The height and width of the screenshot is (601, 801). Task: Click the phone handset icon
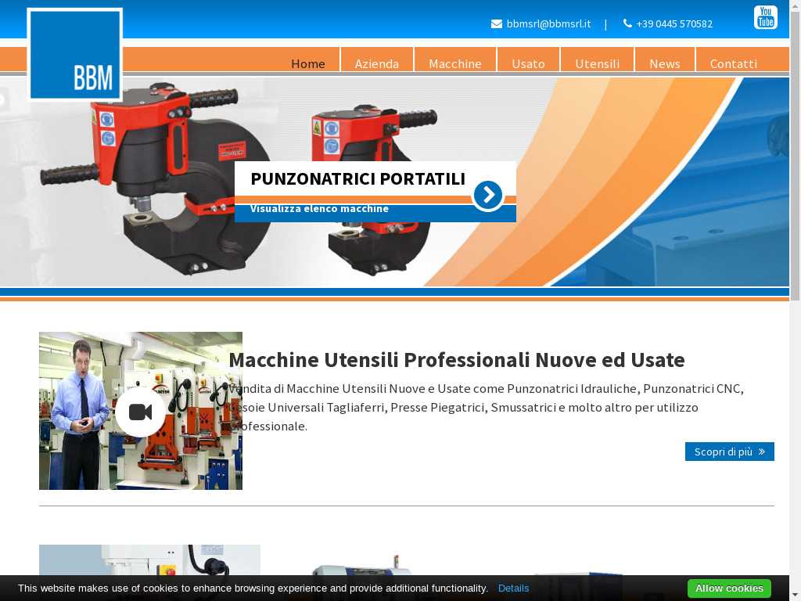pos(627,23)
